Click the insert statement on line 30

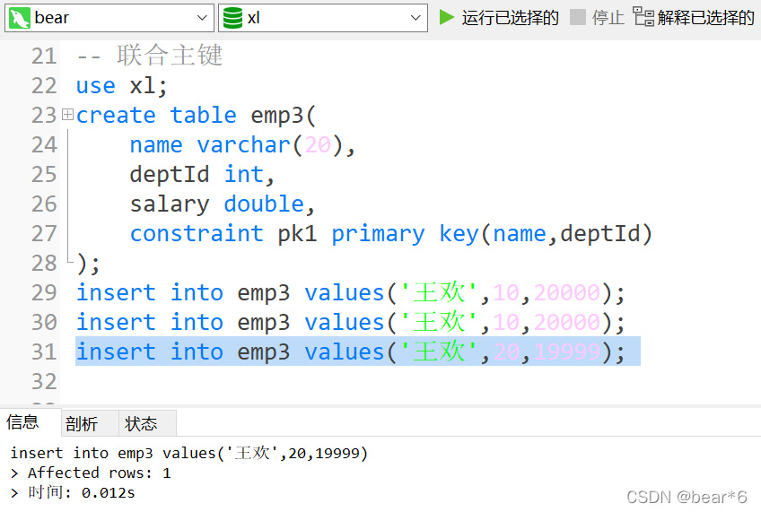point(351,323)
